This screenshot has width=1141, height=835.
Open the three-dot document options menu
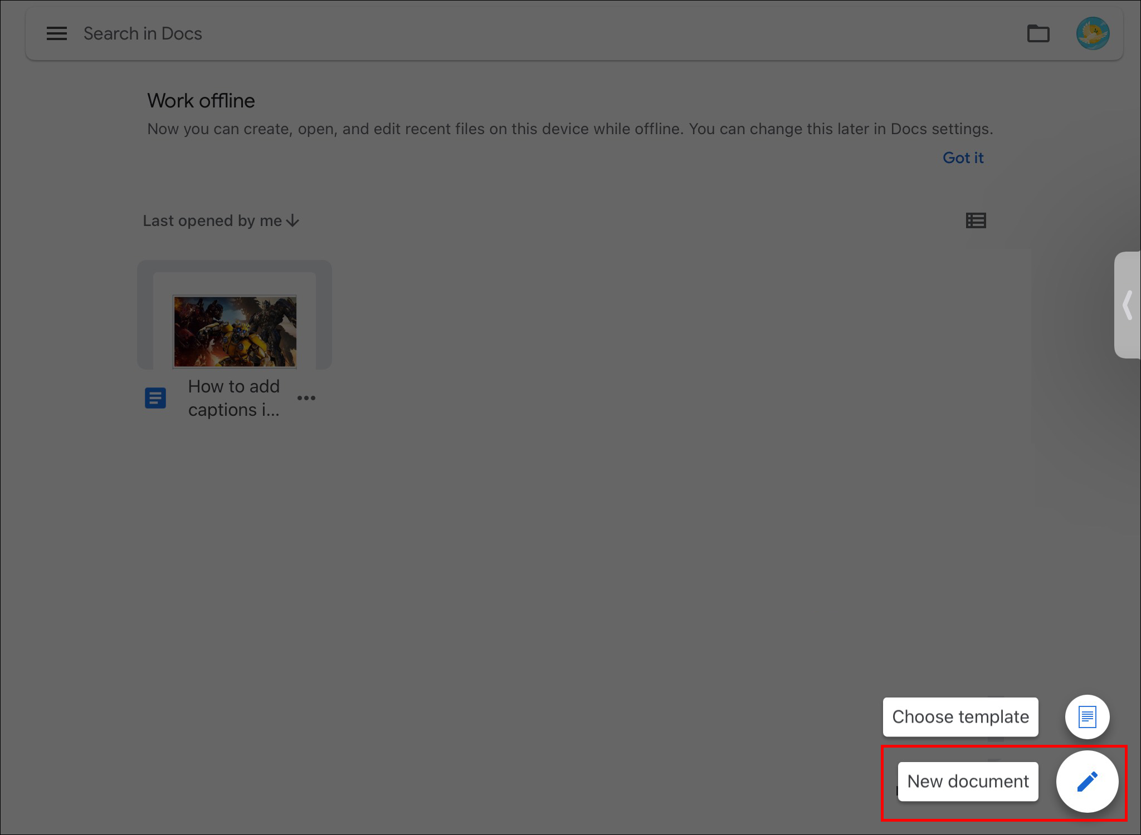[306, 398]
